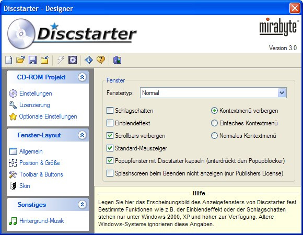Screen dimensions: 303x235
Task: Open the Allgemein layout page
Action: [x=31, y=151]
